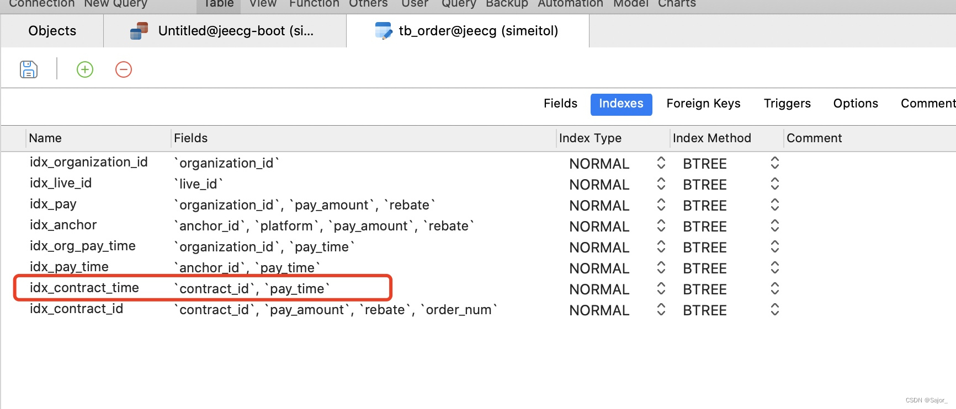Screen dimensions: 956x409
Task: Open Index Method dropdown for idx_contract_time
Action: (x=775, y=289)
